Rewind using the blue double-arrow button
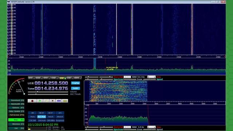233x131 pixels. pyautogui.click(x=59, y=101)
